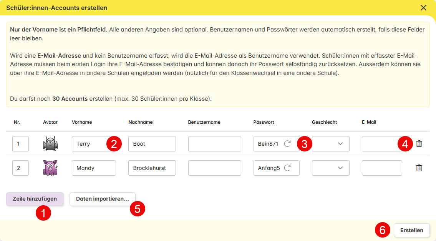Click the Geschlecht column header

pyautogui.click(x=324, y=122)
